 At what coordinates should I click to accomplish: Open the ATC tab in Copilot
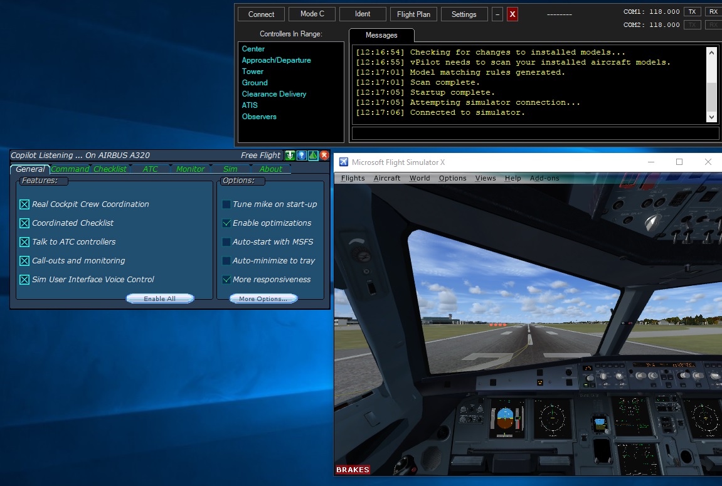click(x=150, y=169)
